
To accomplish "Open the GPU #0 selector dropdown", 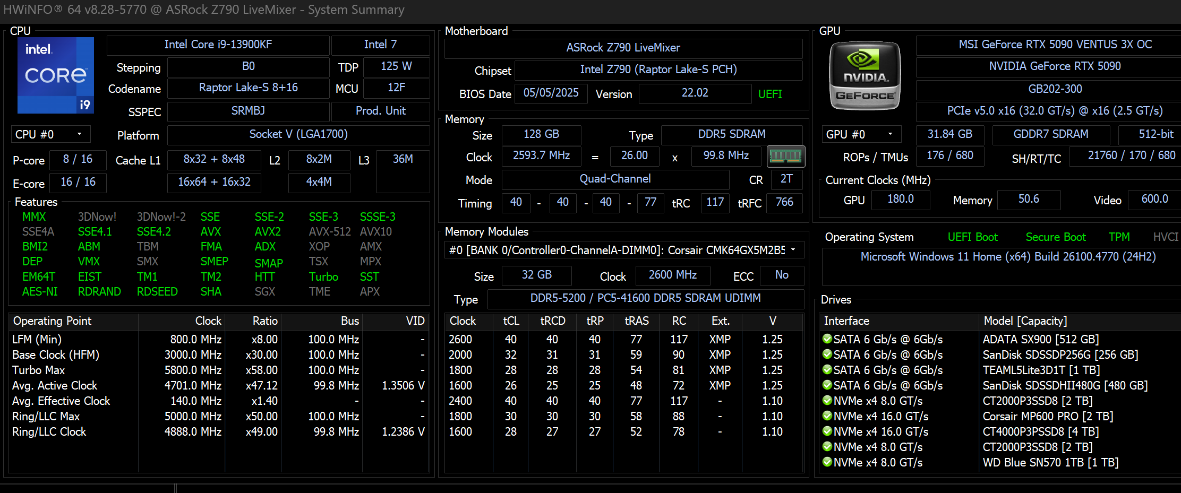I will click(861, 134).
